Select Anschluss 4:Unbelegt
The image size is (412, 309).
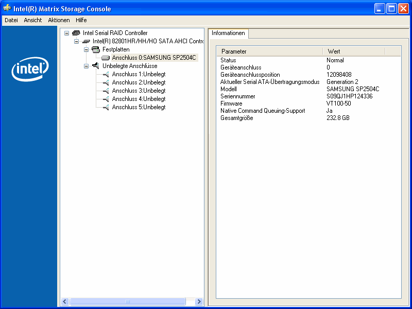(139, 99)
